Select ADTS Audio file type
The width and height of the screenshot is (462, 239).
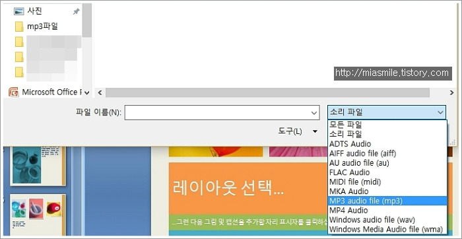tap(387, 144)
